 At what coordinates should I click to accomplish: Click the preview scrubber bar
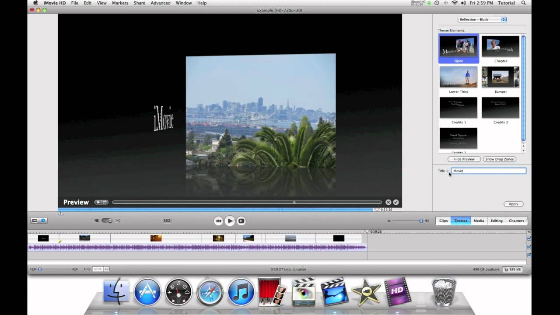click(x=247, y=202)
